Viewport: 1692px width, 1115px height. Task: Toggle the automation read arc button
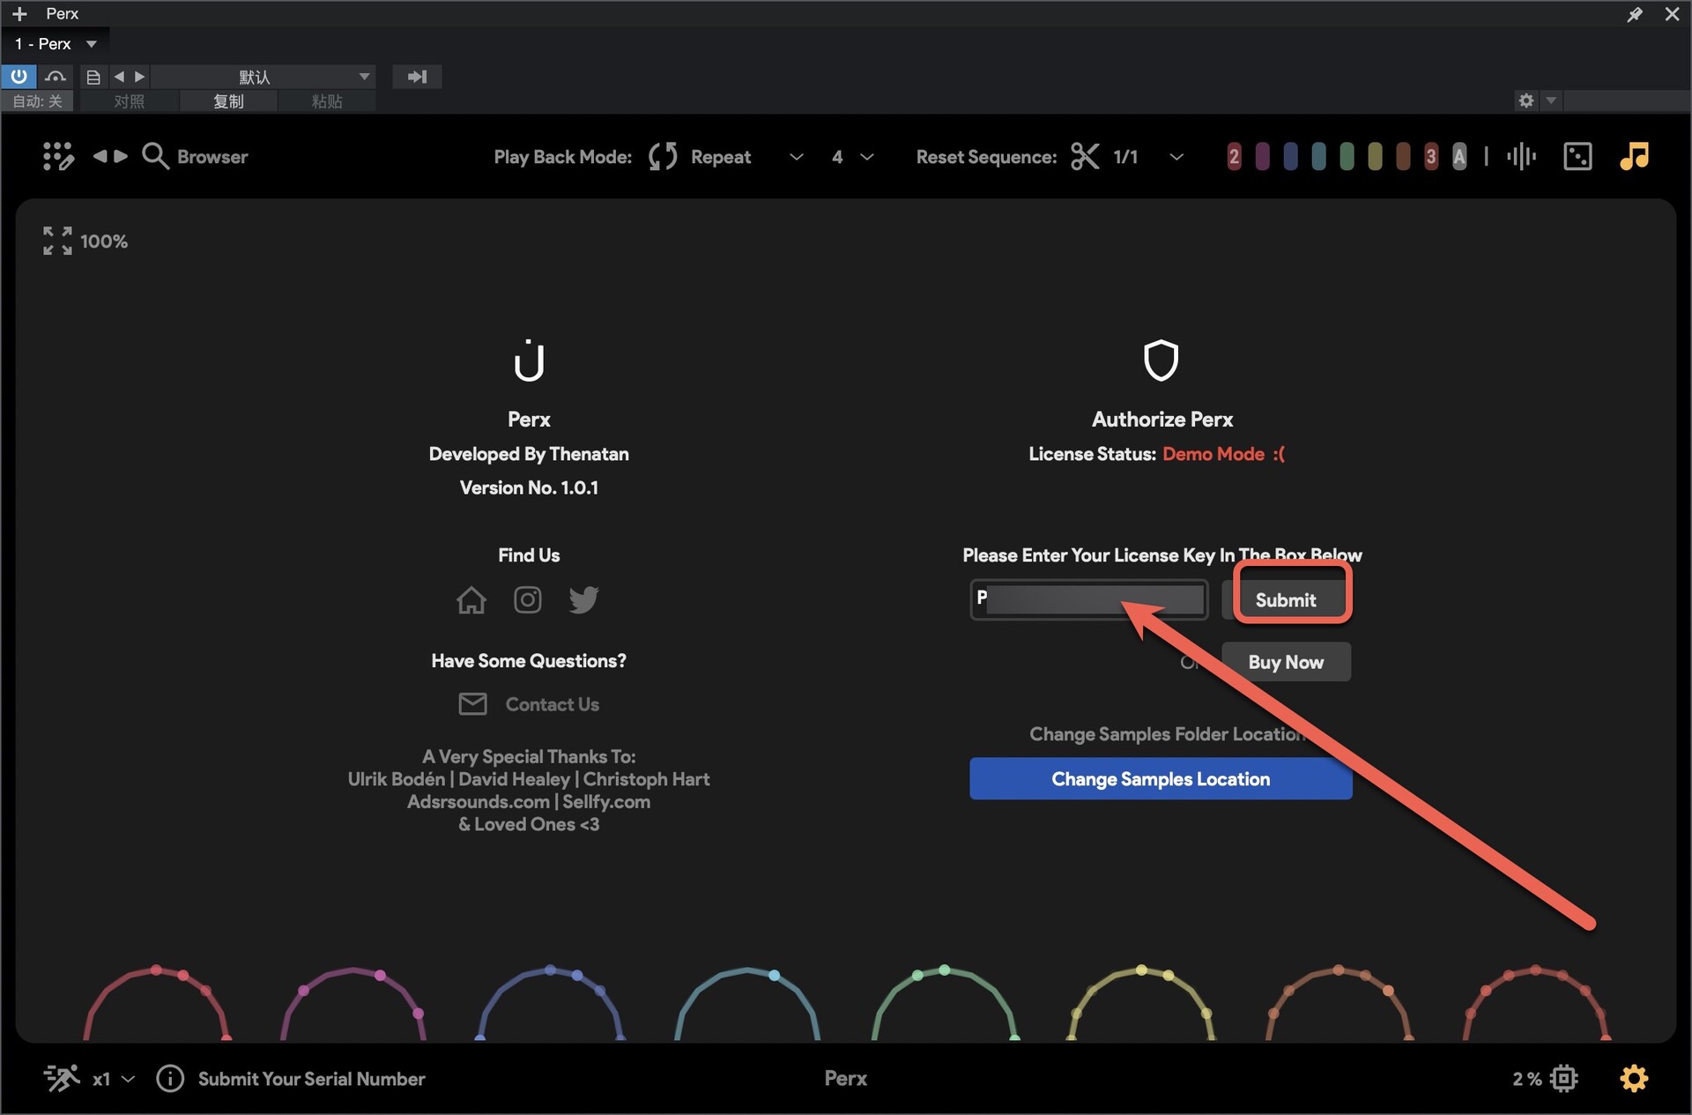[56, 77]
